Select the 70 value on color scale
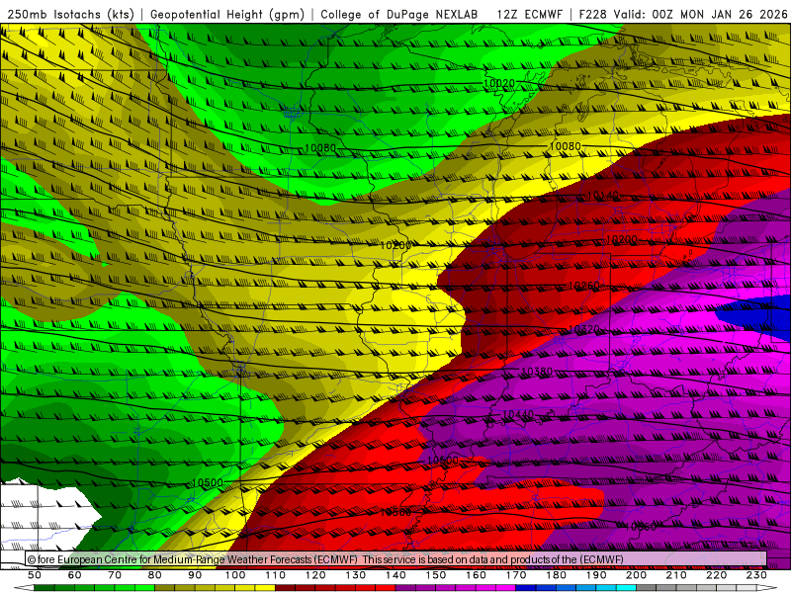The image size is (791, 593). click(x=115, y=575)
